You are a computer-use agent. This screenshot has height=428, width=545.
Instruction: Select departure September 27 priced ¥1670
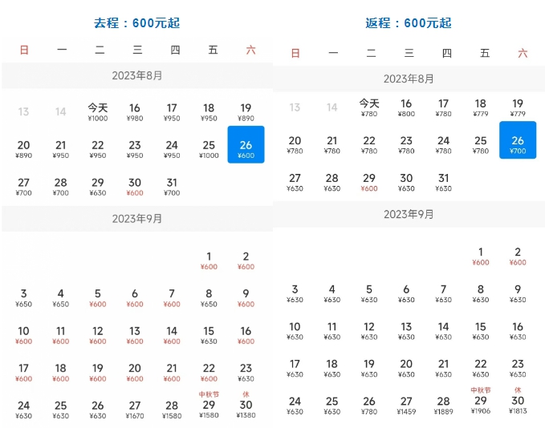135,410
